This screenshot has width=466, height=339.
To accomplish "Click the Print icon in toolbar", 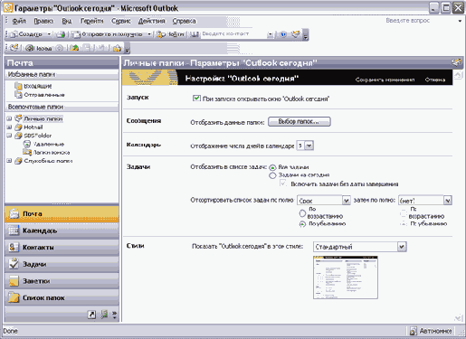I will [x=61, y=34].
